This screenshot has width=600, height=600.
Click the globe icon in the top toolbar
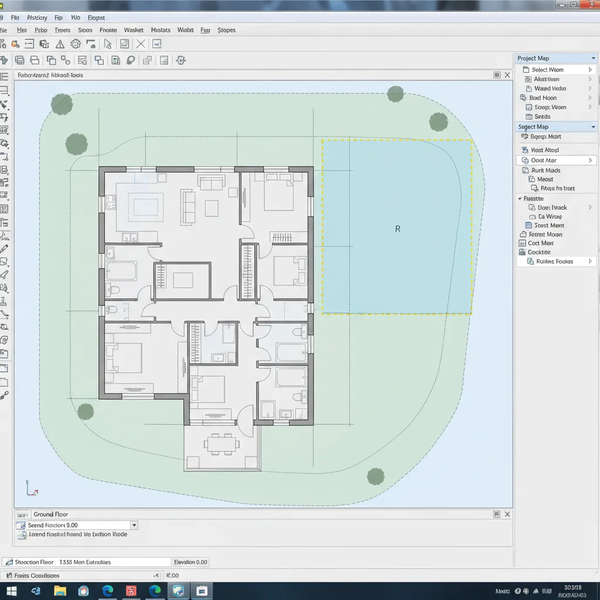tap(76, 43)
